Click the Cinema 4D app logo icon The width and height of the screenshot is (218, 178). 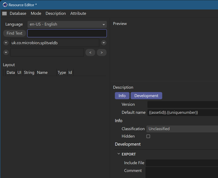tap(5, 5)
